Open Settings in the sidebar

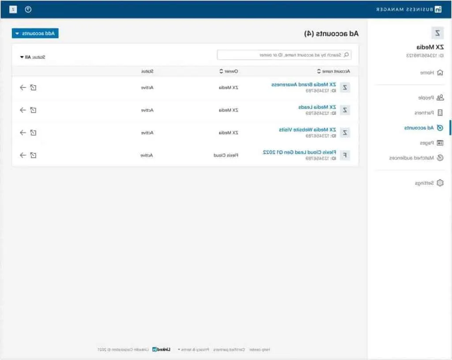coord(429,183)
